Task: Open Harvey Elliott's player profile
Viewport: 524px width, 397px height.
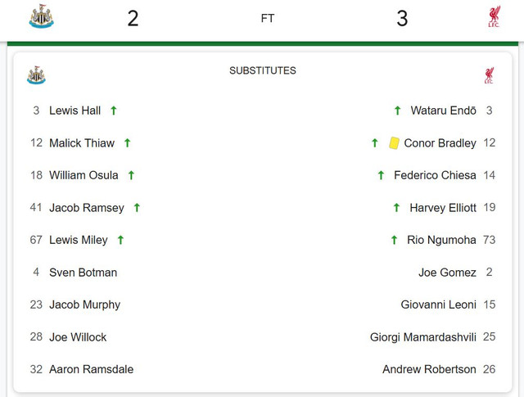Action: [443, 208]
